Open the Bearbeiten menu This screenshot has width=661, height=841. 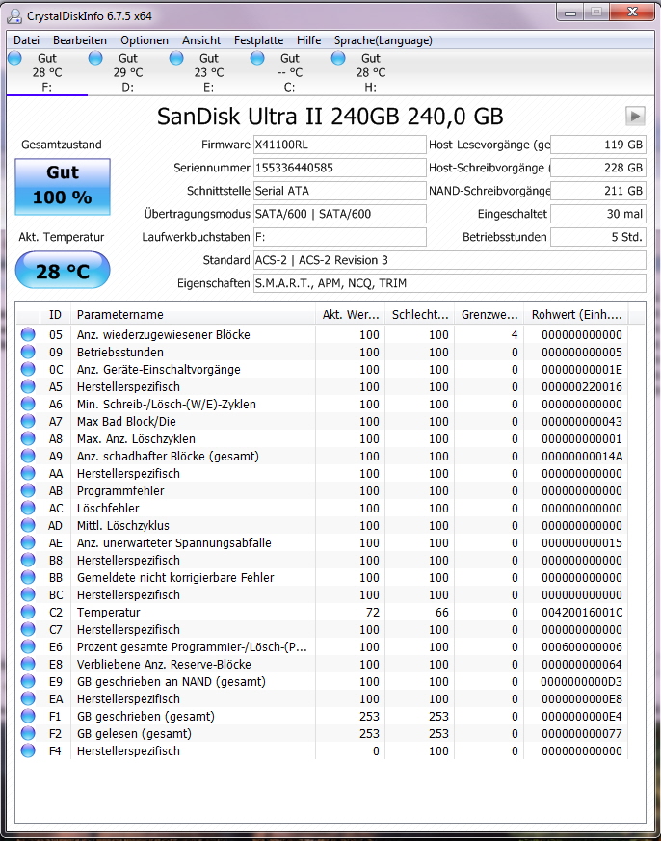coord(79,40)
